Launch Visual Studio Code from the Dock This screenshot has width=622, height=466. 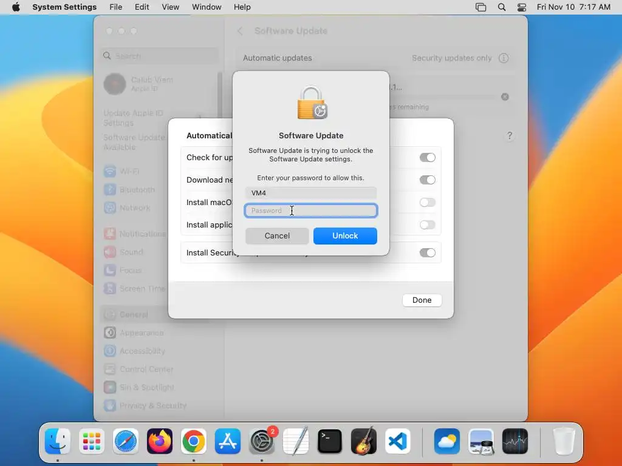click(398, 441)
